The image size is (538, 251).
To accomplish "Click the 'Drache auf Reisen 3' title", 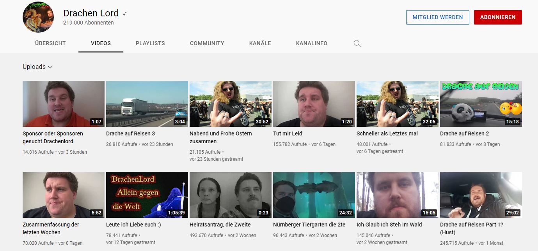I will [130, 133].
